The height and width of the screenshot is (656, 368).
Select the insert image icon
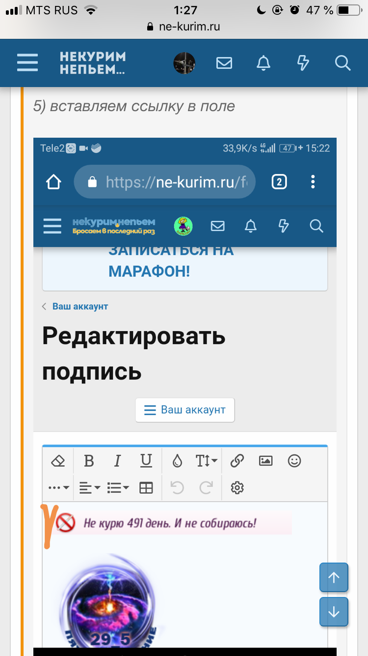pos(265,461)
